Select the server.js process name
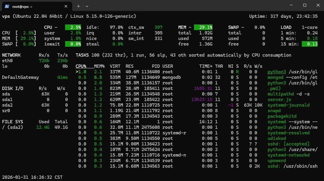This screenshot has width=324, height=181. coord(279,100)
